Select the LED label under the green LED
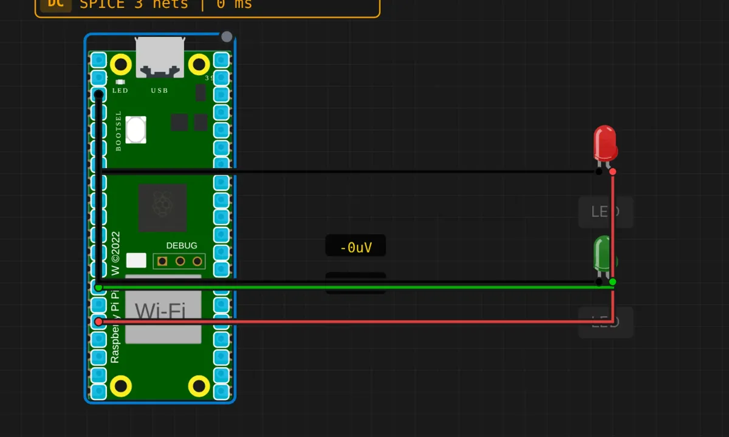Viewport: 729px width, 437px height. [606, 322]
